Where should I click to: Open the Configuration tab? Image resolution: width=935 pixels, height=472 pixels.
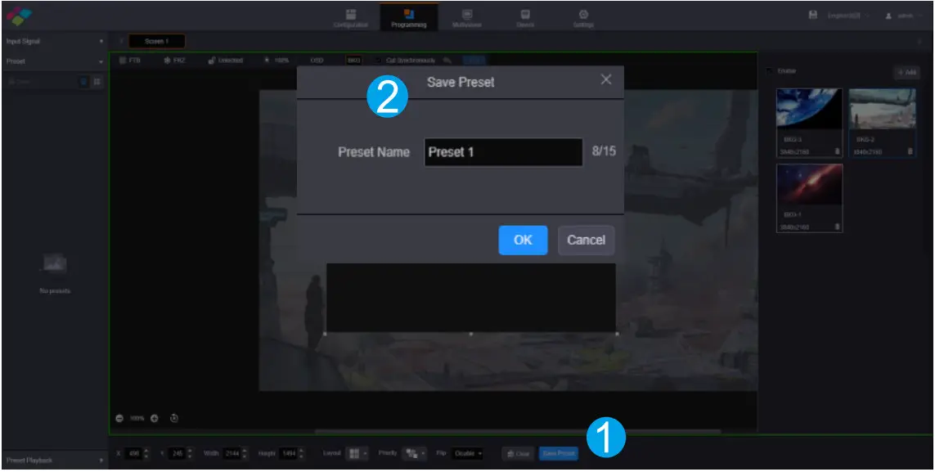(x=351, y=19)
